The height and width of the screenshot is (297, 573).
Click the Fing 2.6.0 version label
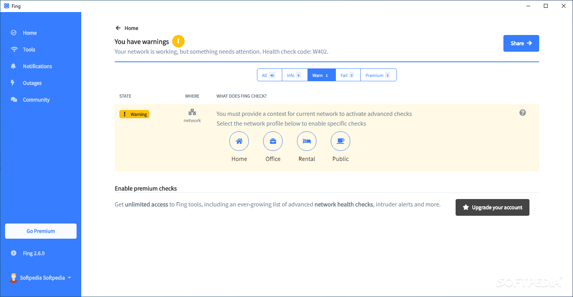(x=34, y=253)
